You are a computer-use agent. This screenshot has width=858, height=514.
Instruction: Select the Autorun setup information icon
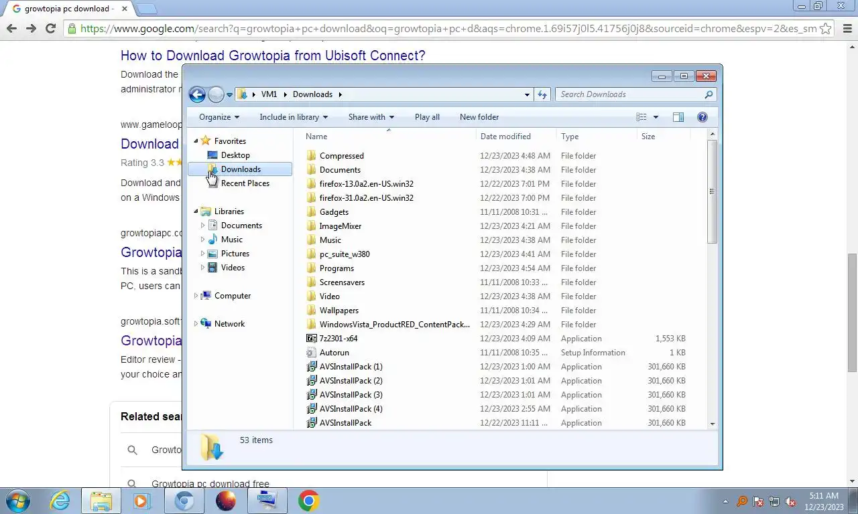pyautogui.click(x=311, y=353)
